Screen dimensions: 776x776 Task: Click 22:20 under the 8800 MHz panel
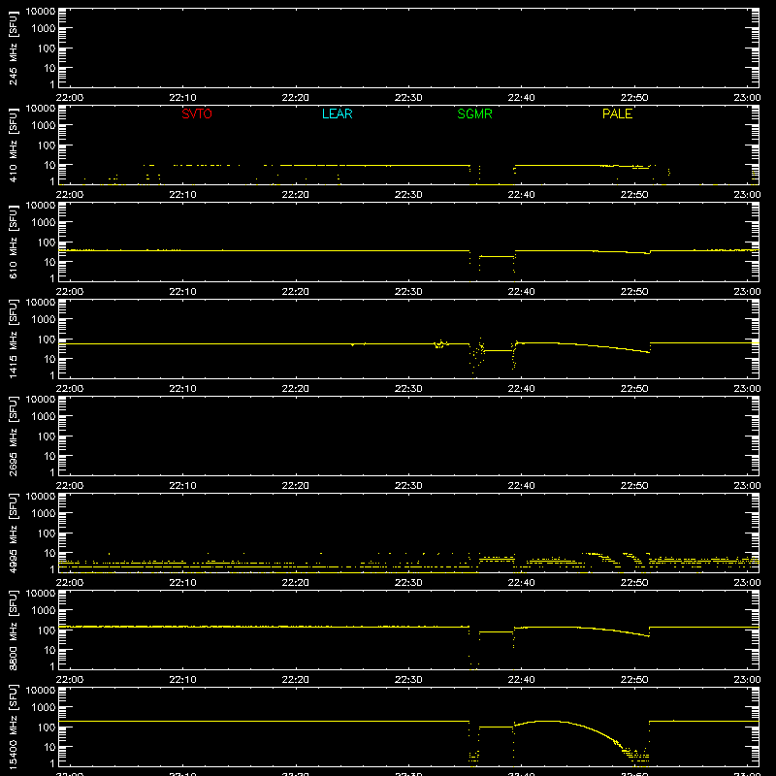[x=296, y=680]
